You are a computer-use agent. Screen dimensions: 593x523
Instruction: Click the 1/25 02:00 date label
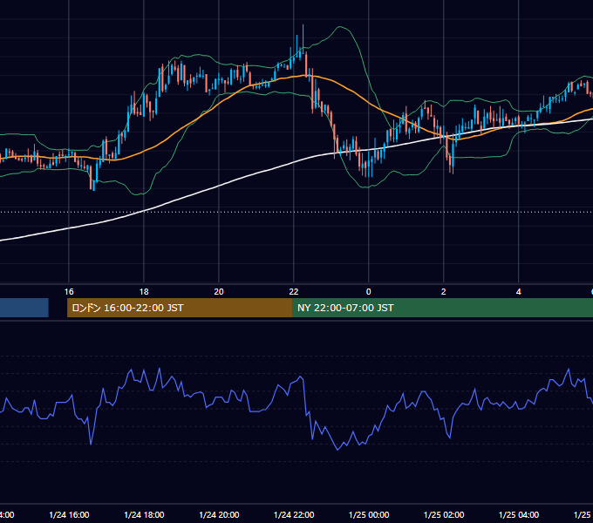tap(444, 515)
